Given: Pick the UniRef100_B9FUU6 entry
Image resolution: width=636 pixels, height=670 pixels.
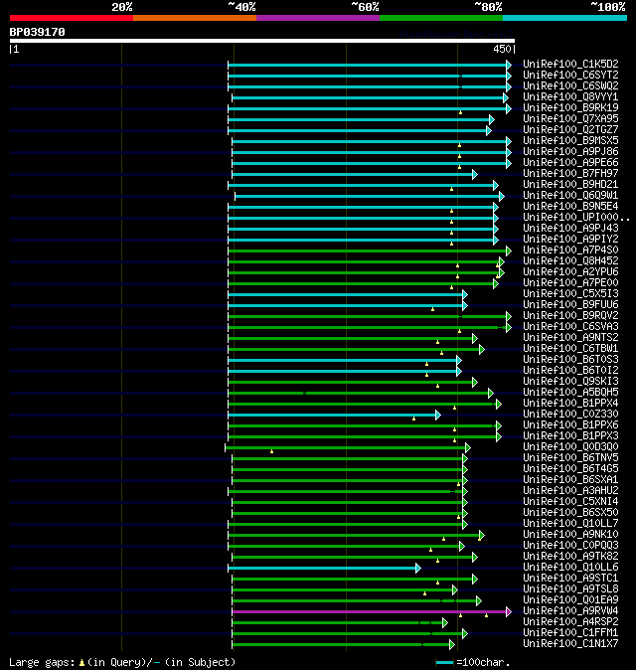Looking at the screenshot, I should [570, 304].
